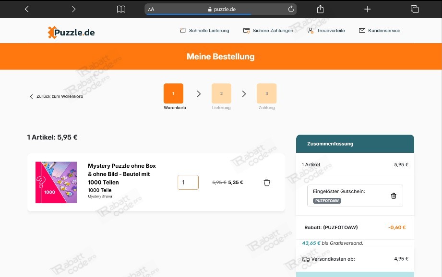Click the discounted price 5,35 €
This screenshot has height=277, width=442.
(236, 183)
